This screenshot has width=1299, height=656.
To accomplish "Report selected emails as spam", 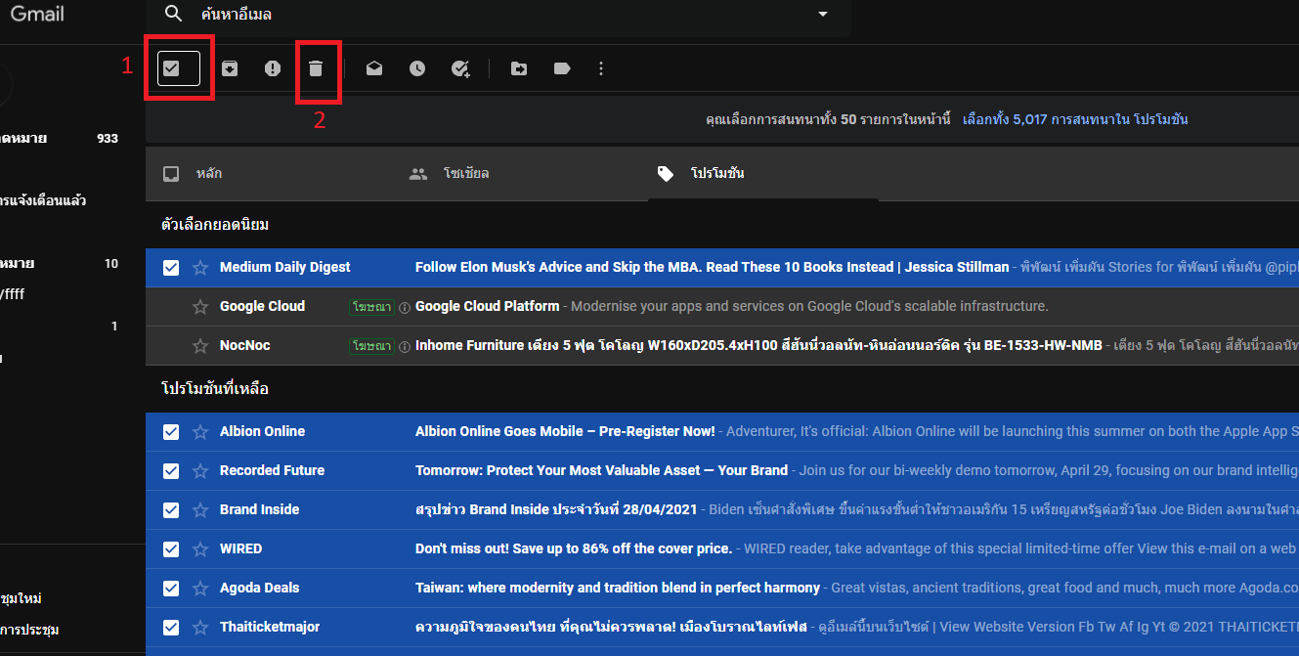I will coord(273,68).
